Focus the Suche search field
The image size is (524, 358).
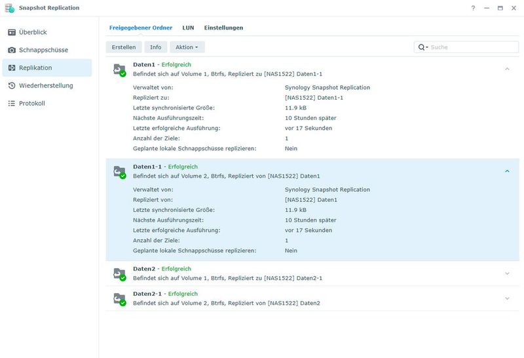coord(466,47)
